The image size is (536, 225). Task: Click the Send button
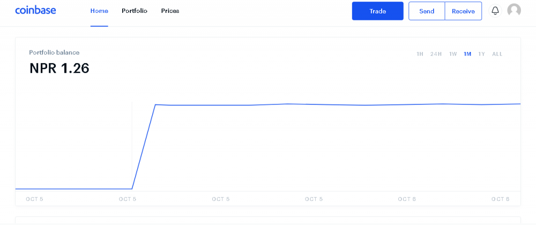tap(427, 11)
